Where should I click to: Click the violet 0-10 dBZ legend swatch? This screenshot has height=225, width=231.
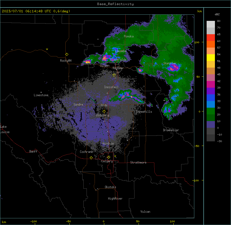(211, 125)
